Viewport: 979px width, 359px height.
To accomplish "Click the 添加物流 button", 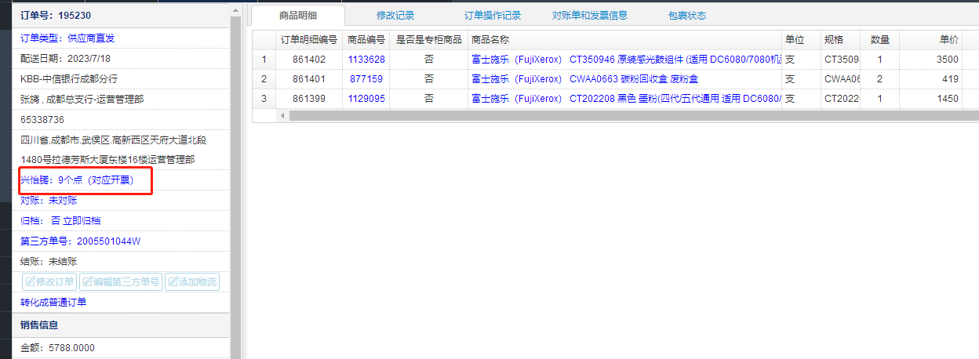I will 192,282.
